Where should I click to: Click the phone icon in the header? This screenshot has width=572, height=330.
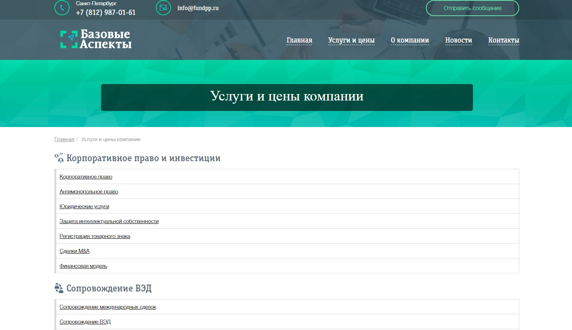coord(62,8)
